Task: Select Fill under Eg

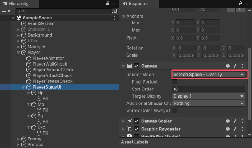Action: click(x=45, y=122)
